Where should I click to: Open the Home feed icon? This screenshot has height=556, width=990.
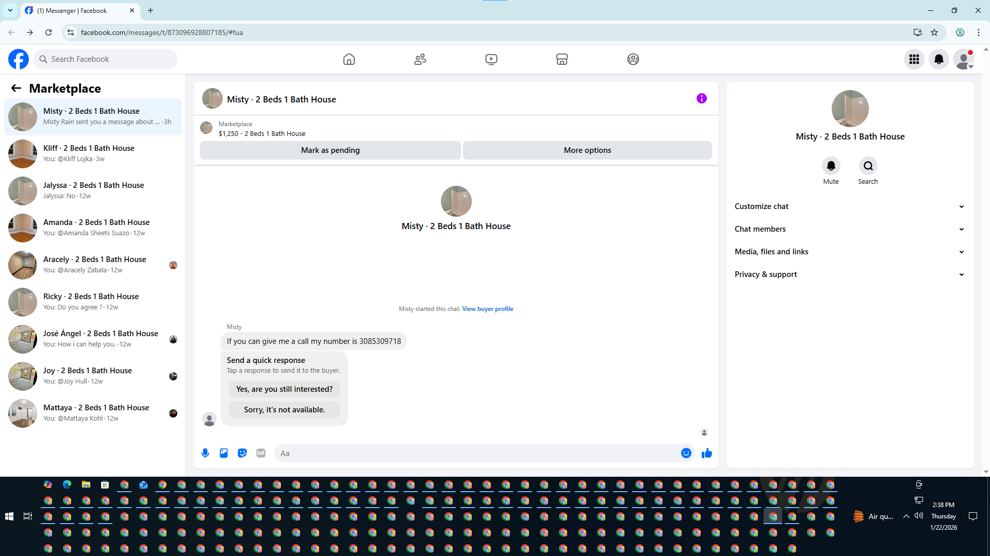click(x=349, y=59)
